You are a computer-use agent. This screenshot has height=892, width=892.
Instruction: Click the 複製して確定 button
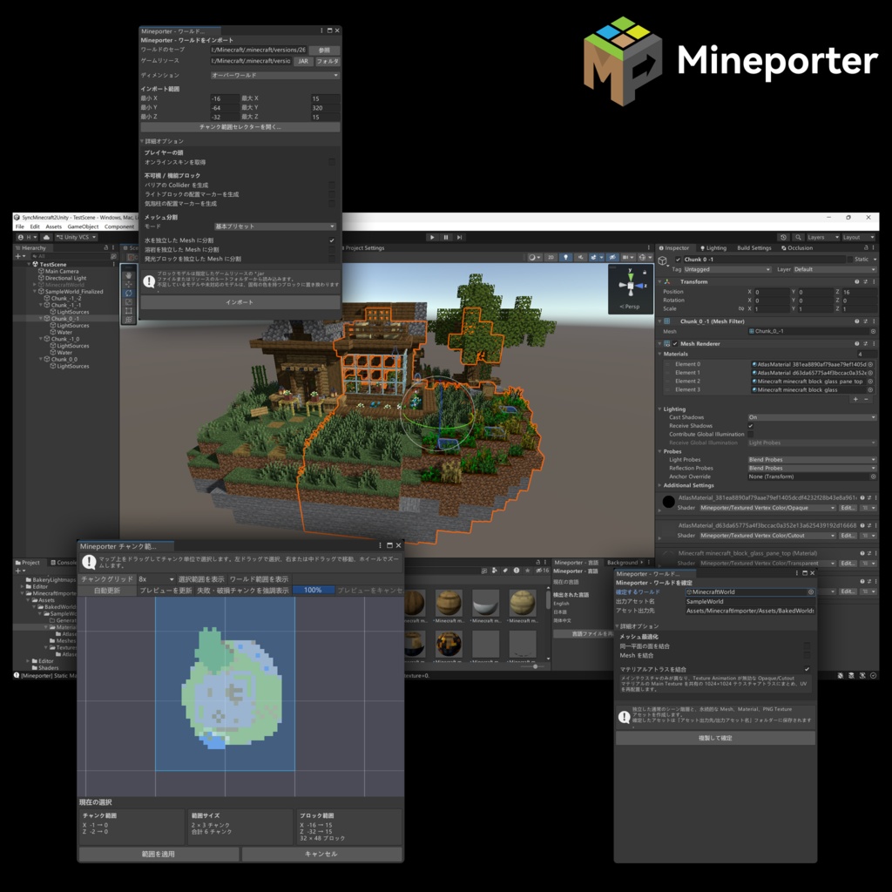tap(715, 738)
